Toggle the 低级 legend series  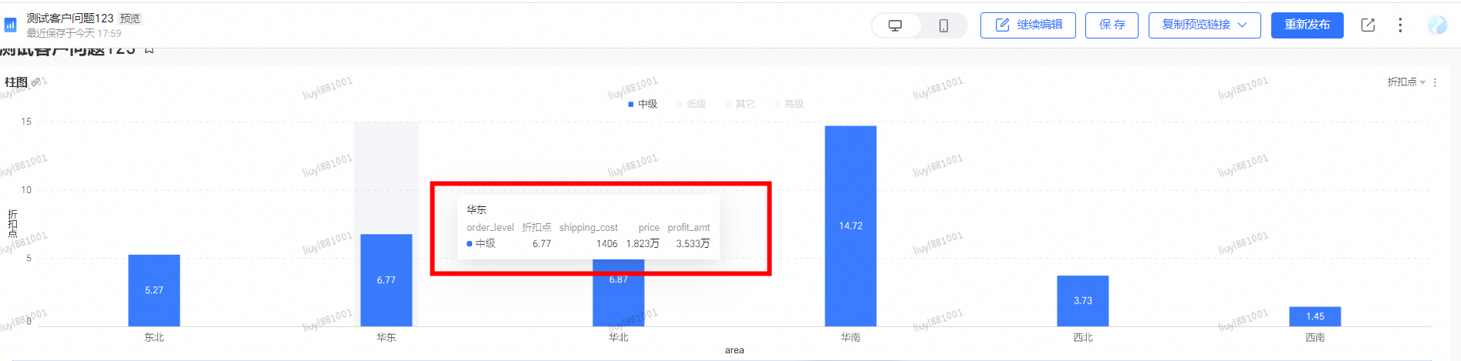click(692, 104)
